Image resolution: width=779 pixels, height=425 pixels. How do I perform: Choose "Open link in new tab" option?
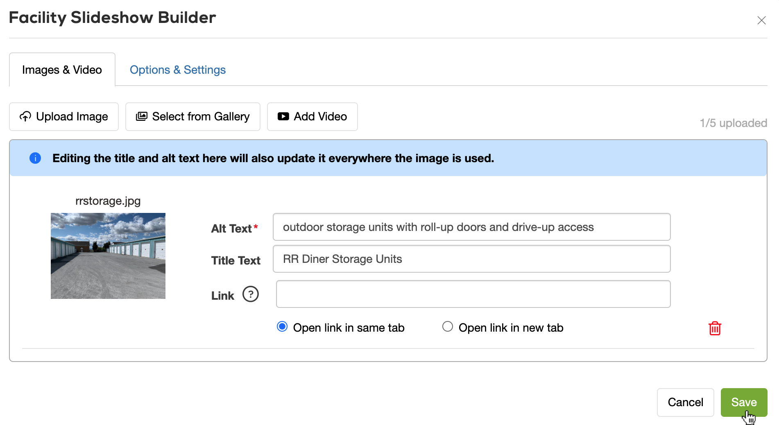pos(448,327)
